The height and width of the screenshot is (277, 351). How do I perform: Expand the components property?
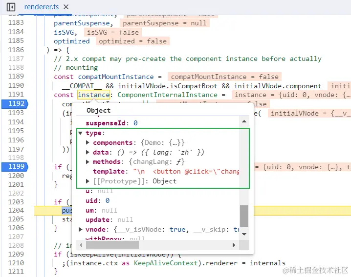[x=88, y=142]
